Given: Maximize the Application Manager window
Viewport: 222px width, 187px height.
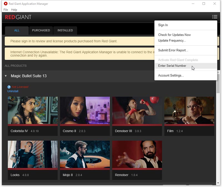Looking at the screenshot, I should coord(204,4).
